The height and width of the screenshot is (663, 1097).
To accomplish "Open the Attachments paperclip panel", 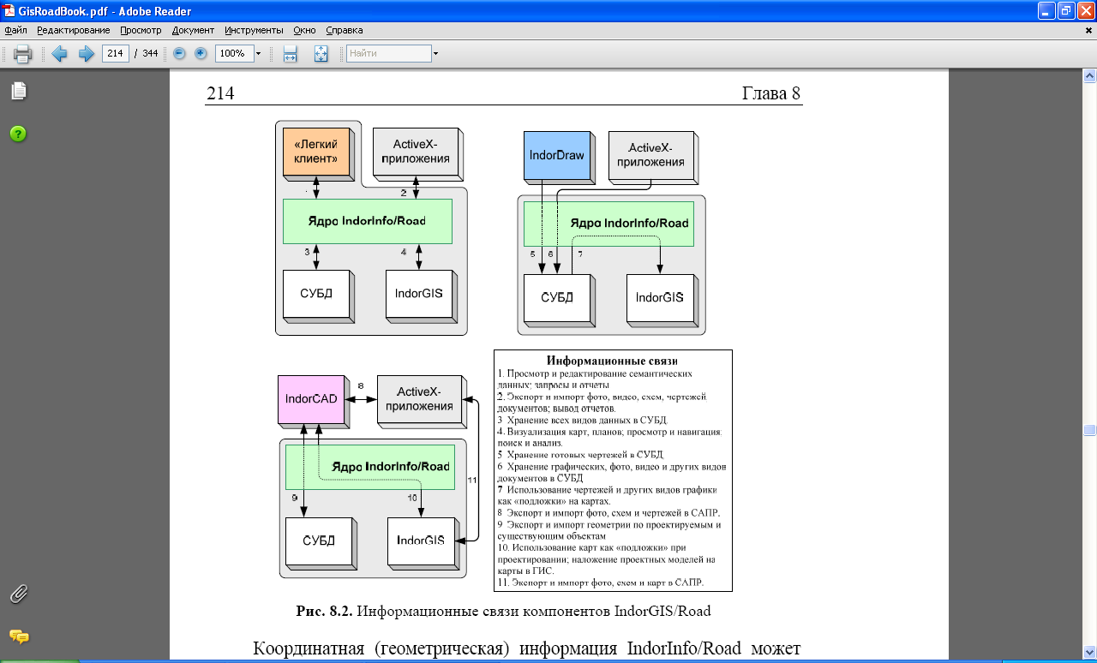I will (x=18, y=593).
